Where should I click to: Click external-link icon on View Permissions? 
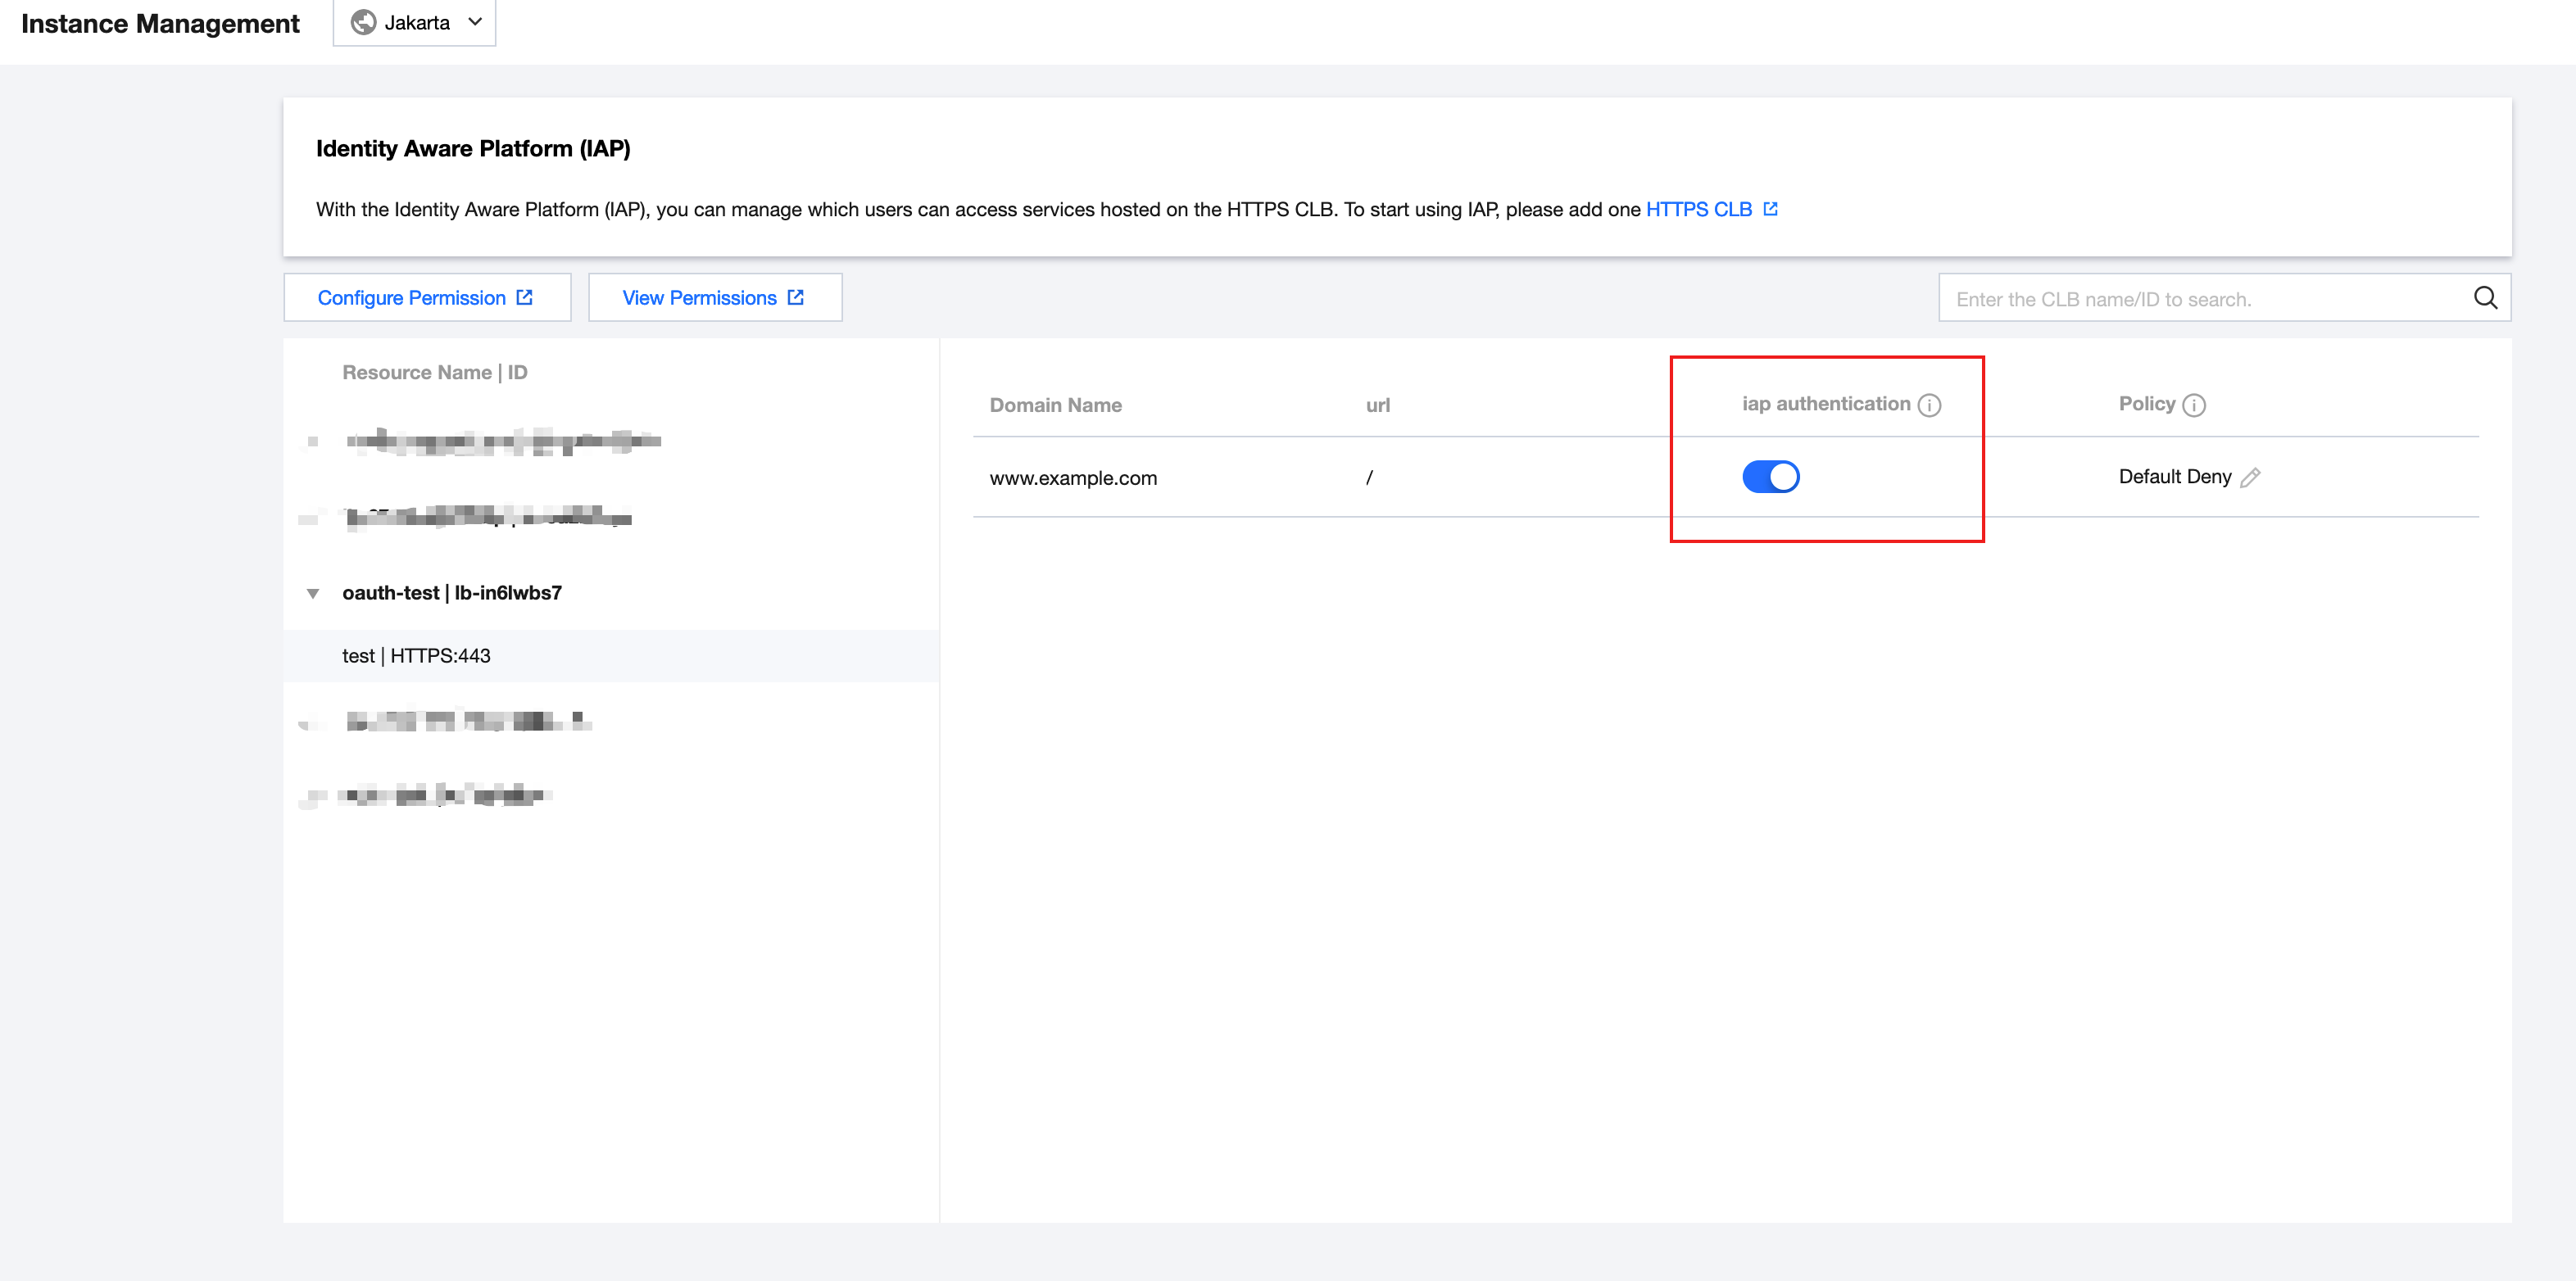(x=795, y=298)
